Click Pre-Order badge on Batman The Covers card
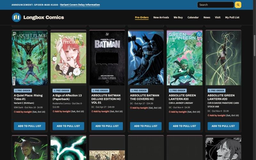 click(139, 91)
